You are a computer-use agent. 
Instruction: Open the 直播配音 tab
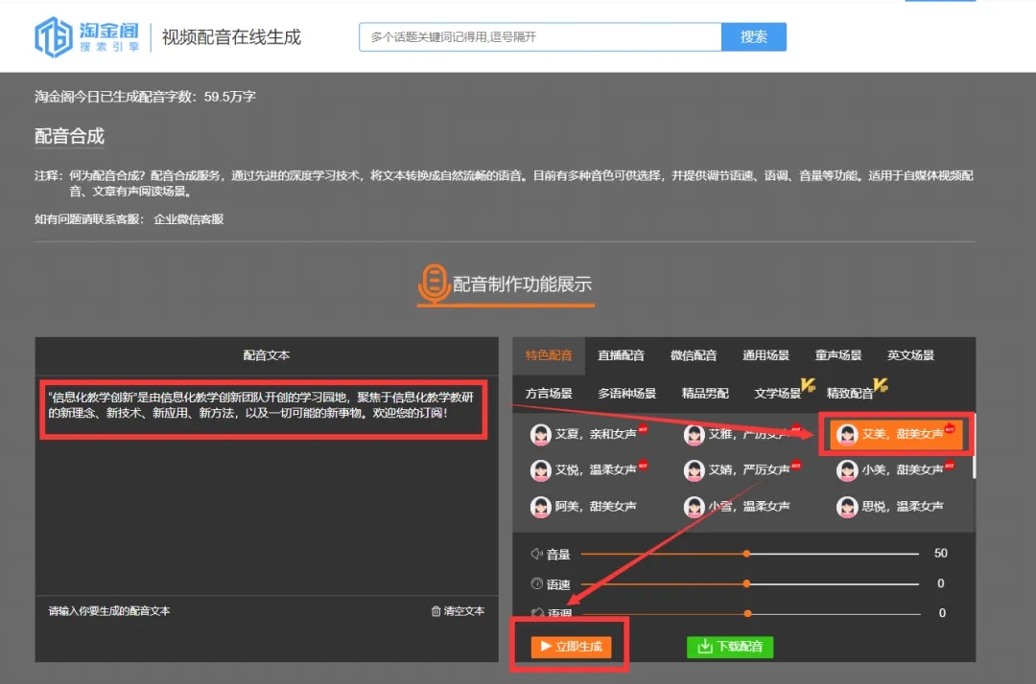[621, 355]
